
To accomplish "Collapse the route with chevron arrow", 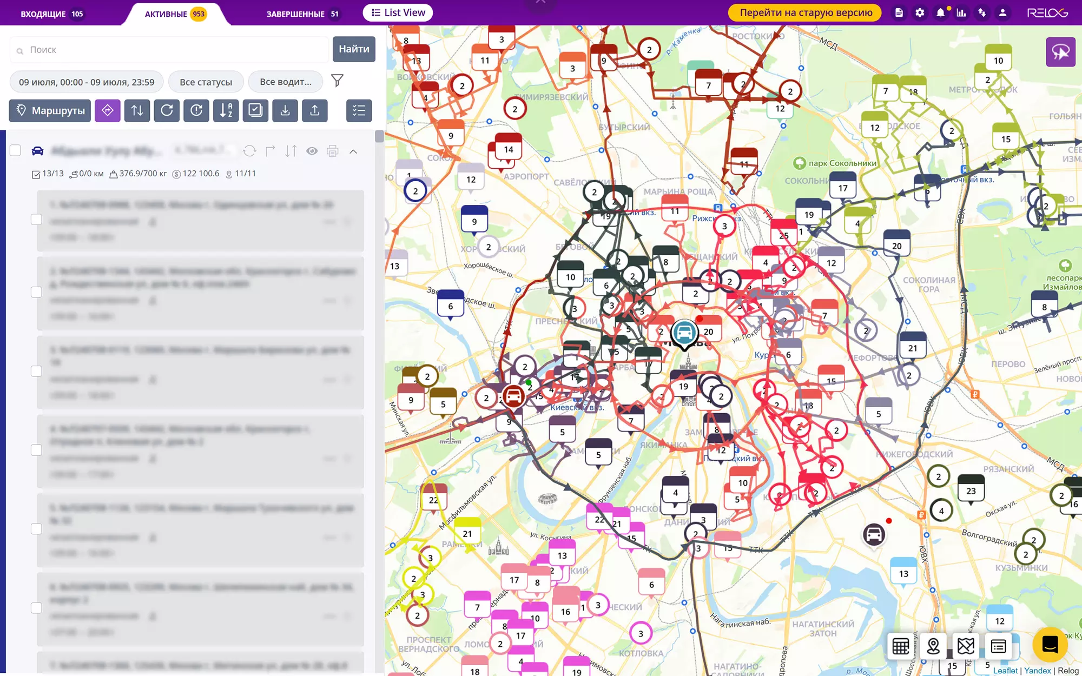I will pos(353,151).
